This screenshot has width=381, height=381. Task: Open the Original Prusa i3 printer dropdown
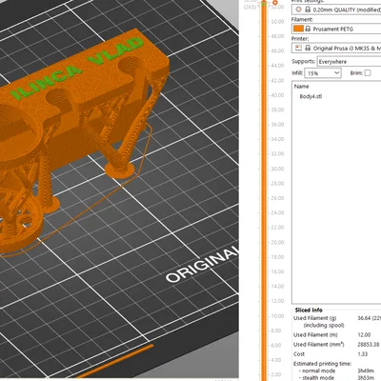point(336,48)
